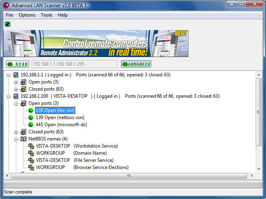Start scanning with the scan button

(17, 64)
